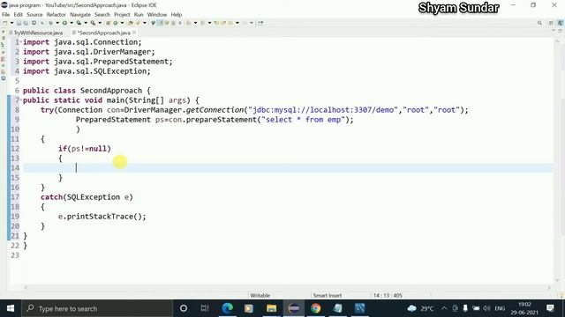Open the Refactor menu

pos(56,15)
